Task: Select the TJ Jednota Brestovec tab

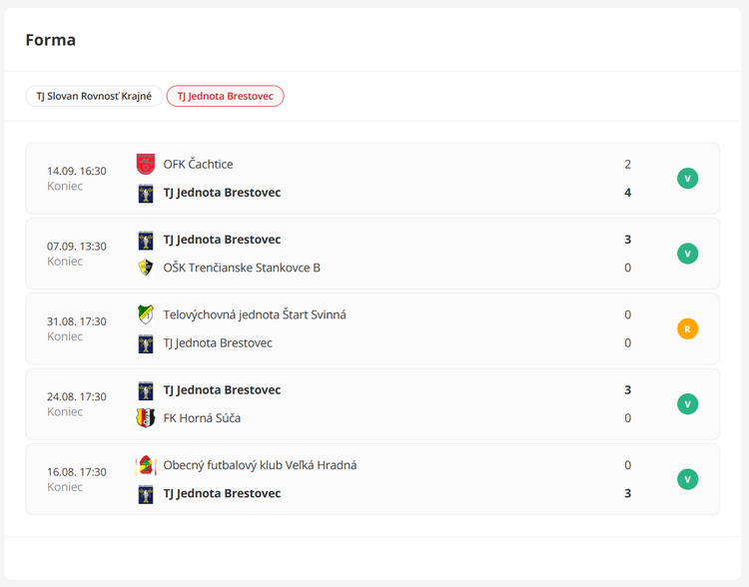Action: [225, 96]
